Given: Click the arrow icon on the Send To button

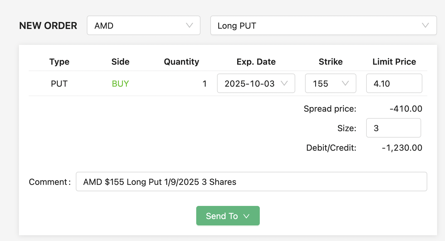Looking at the screenshot, I should click(x=246, y=216).
